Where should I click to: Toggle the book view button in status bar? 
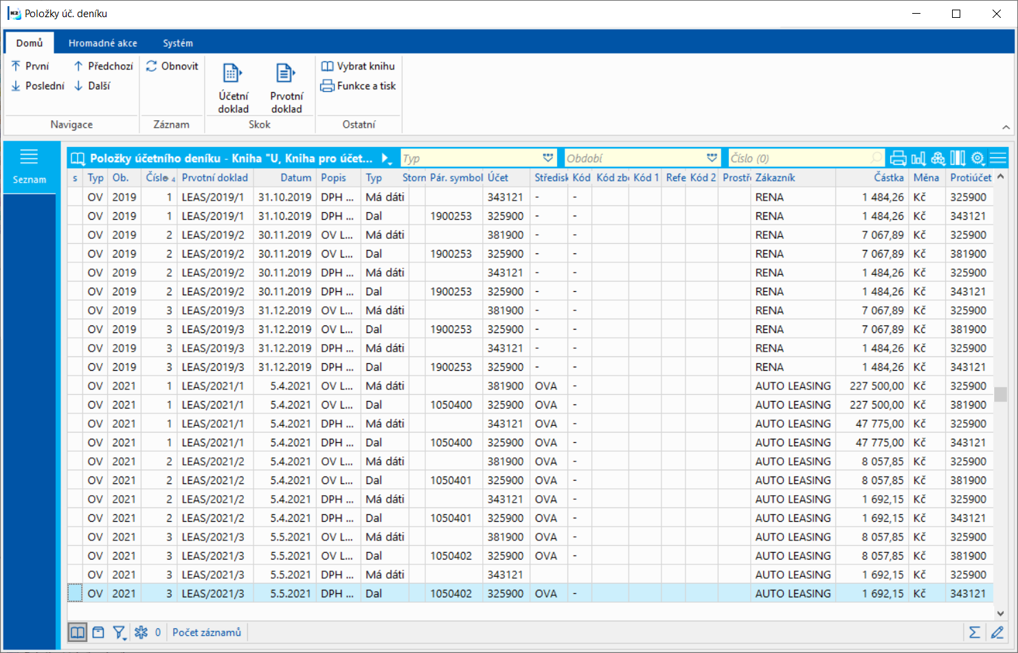[x=78, y=632]
